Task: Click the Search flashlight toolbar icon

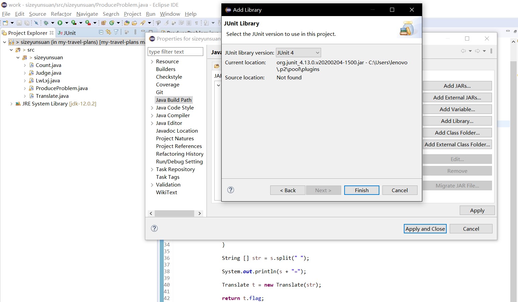Action: coord(143,23)
